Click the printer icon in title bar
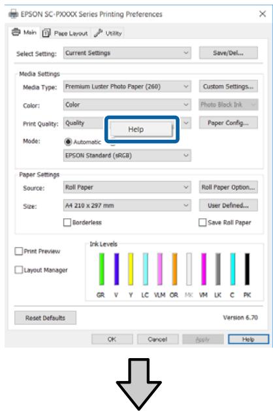Viewport: 273px width, 411px height. [13, 14]
